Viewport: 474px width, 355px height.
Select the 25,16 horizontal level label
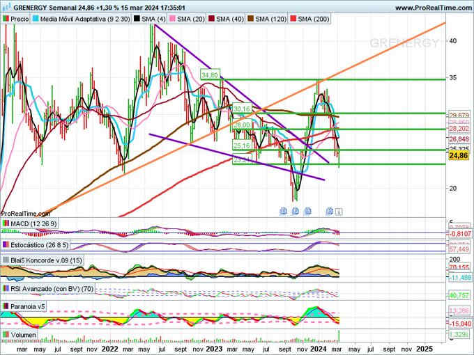point(242,145)
